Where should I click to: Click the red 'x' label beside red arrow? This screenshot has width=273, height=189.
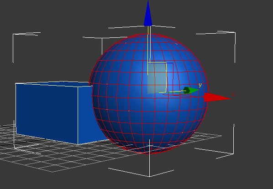[233, 95]
